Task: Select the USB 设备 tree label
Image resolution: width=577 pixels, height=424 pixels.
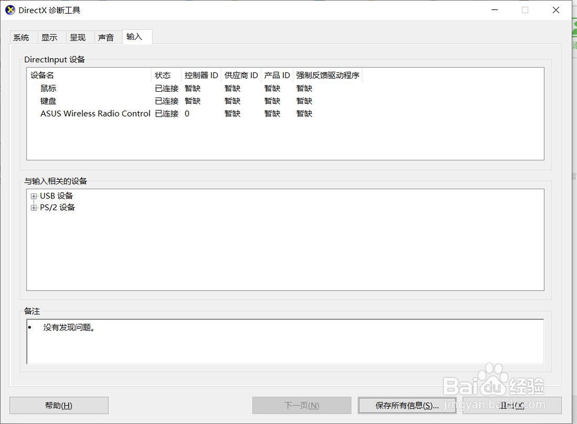Action: click(57, 196)
